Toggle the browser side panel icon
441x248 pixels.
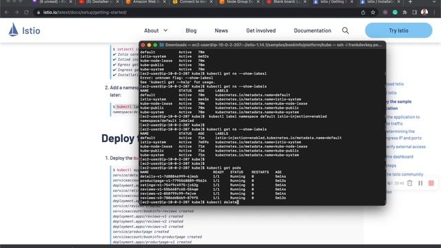[415, 12]
